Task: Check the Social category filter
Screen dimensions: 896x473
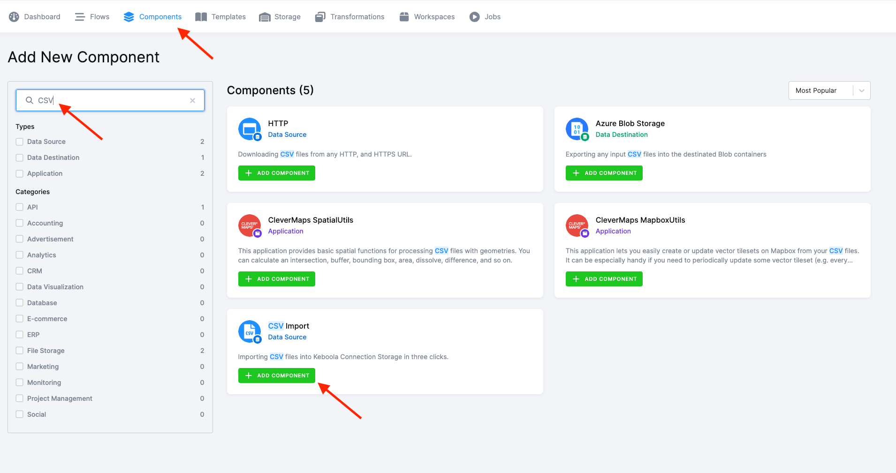Action: coord(20,414)
